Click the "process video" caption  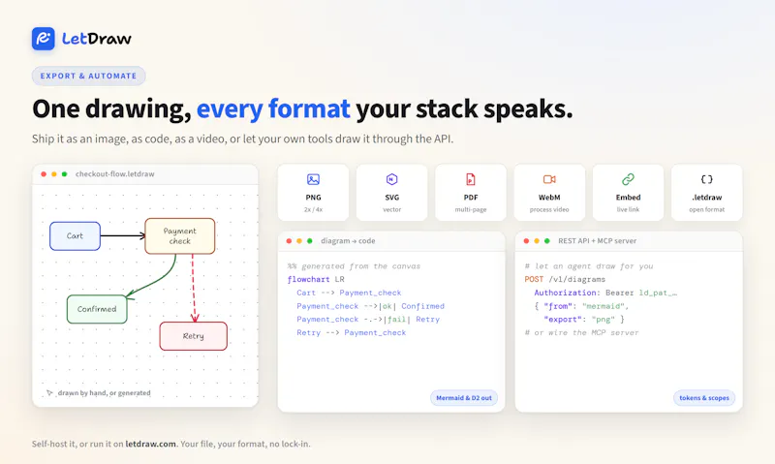coord(549,209)
